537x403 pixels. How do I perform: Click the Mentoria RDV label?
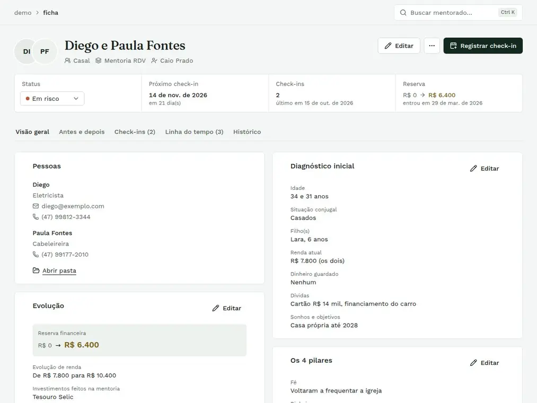125,60
